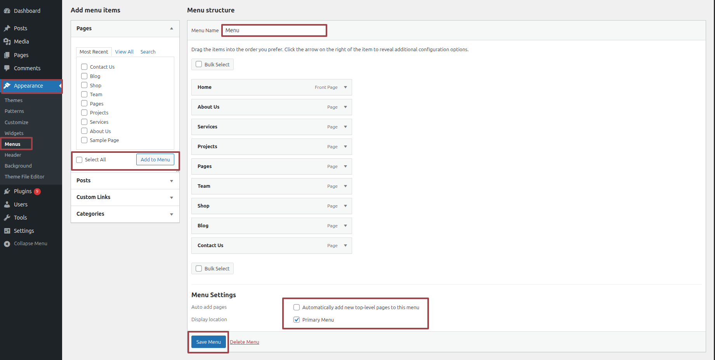
Task: Expand the Categories accordion section
Action: tap(171, 214)
